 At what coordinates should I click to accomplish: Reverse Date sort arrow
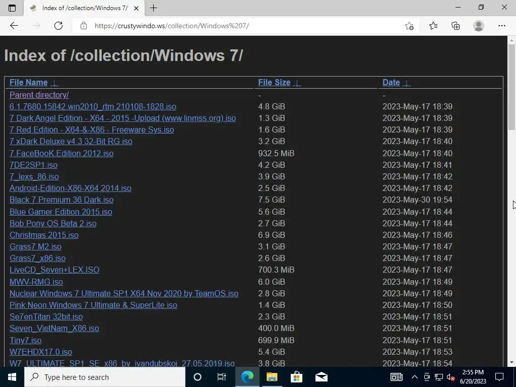pos(407,83)
